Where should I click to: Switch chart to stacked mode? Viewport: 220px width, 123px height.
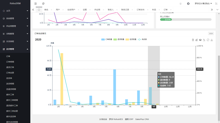tap(200, 40)
